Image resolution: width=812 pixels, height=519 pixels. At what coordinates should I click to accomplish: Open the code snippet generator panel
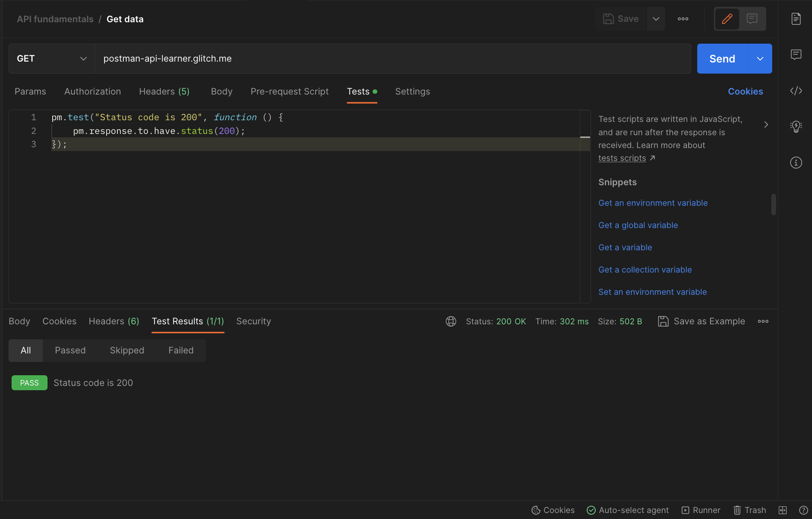pos(796,91)
